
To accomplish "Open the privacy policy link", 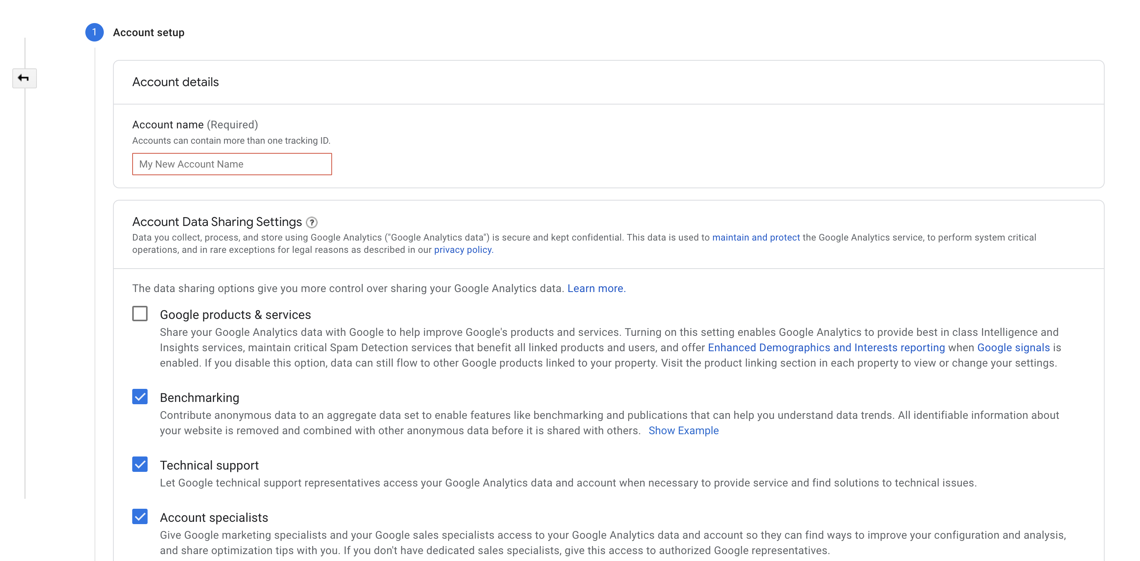I will 462,250.
